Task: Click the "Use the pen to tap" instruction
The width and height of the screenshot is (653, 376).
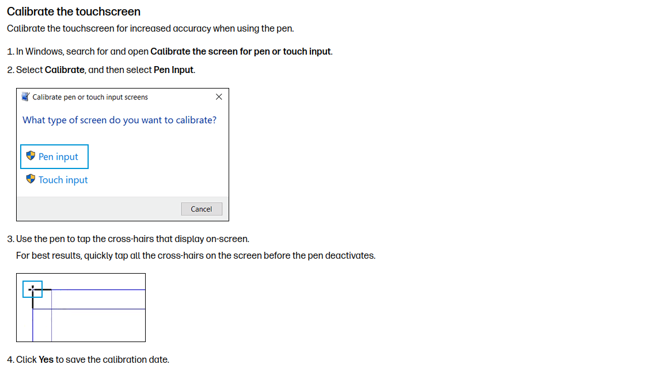Action: [x=132, y=239]
